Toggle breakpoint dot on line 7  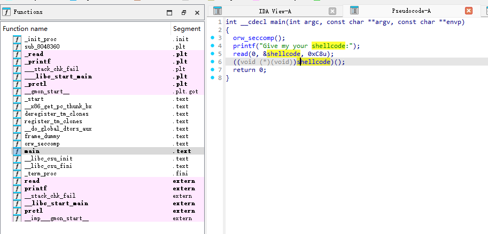pos(212,70)
